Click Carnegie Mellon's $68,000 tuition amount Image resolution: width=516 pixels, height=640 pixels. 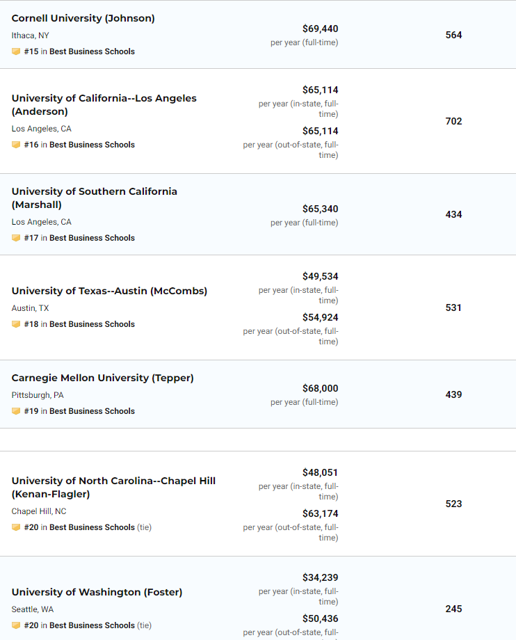pos(320,388)
